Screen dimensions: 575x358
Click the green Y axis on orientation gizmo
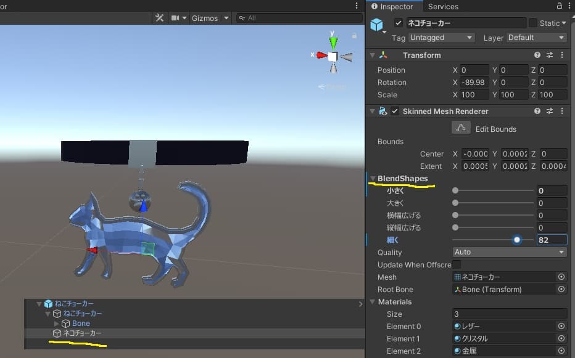[x=333, y=42]
